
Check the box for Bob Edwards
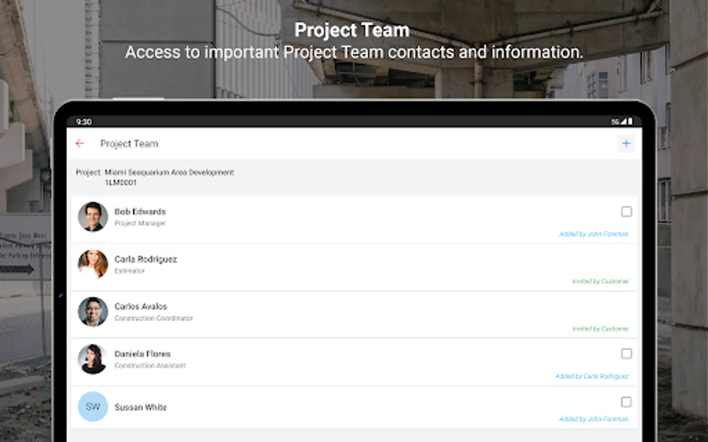pyautogui.click(x=626, y=212)
